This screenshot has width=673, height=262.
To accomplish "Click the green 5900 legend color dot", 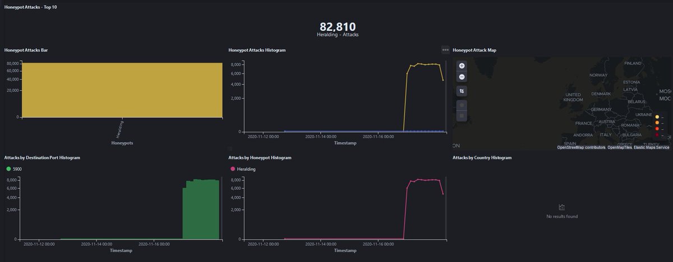I will click(x=8, y=169).
